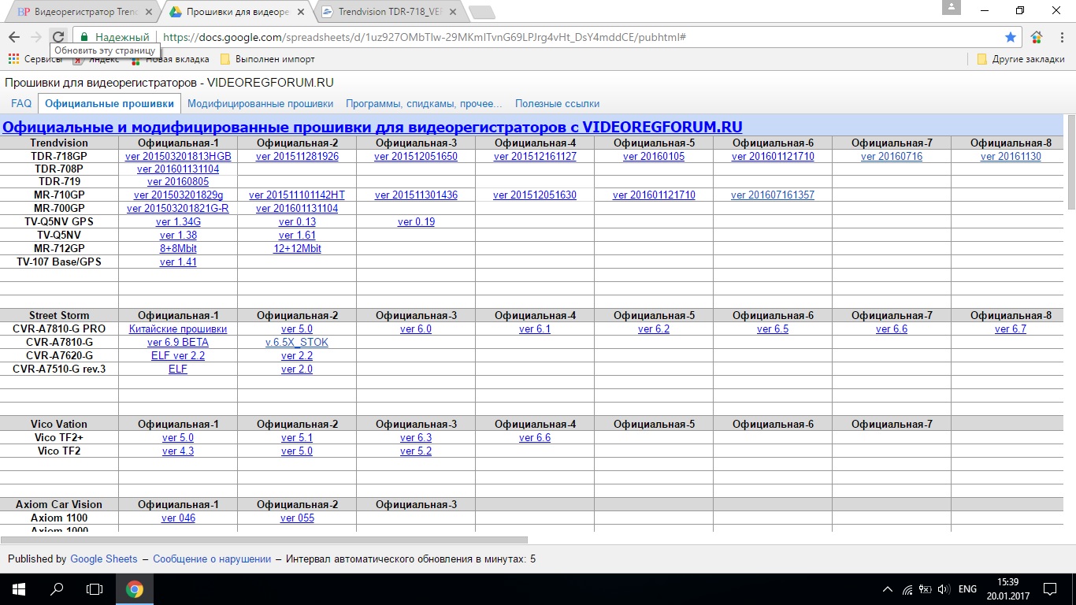Switch to the FAQ sheet tab
1076x605 pixels.
pos(21,103)
